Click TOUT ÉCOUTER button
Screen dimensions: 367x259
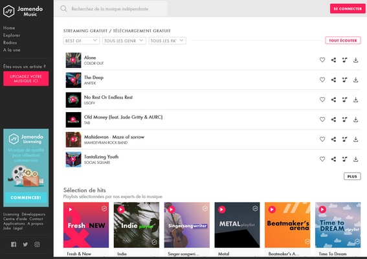click(343, 41)
